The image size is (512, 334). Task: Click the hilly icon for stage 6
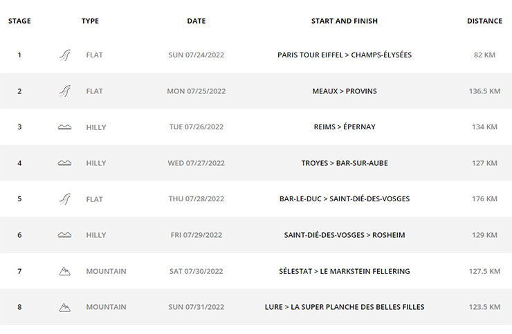click(x=64, y=234)
